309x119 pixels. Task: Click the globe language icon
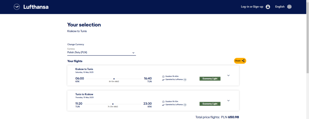tap(289, 7)
